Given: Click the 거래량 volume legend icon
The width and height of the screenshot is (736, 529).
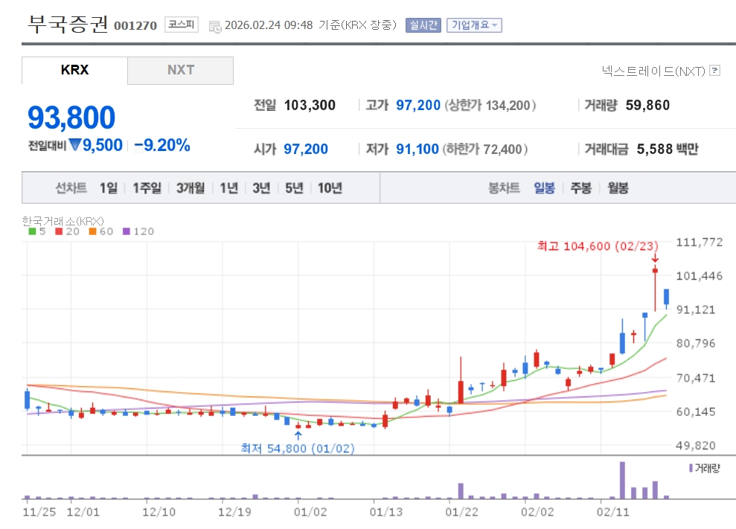Looking at the screenshot, I should pyautogui.click(x=691, y=468).
